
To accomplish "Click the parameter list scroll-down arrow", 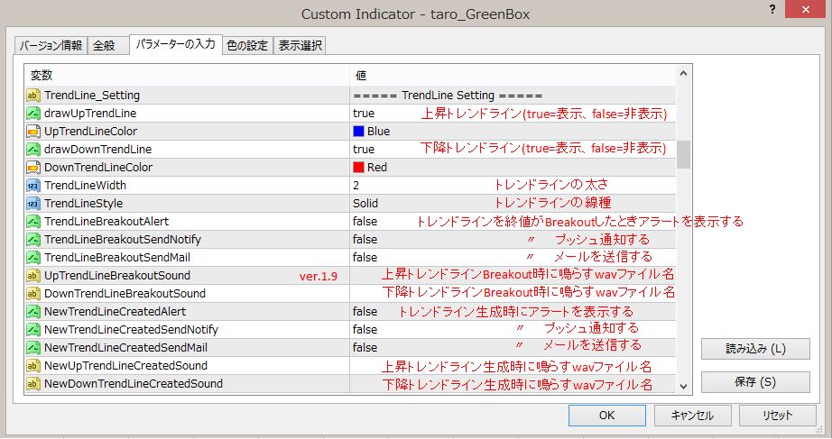I will 683,385.
